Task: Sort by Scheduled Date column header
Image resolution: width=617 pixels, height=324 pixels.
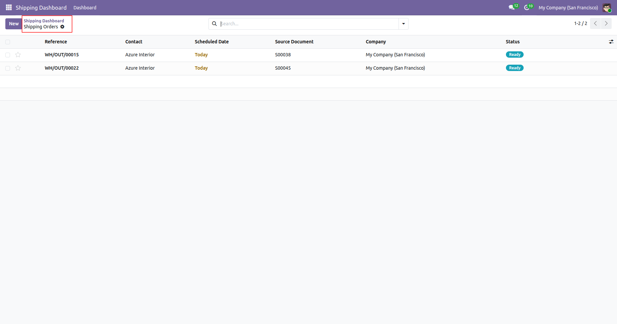Action: 211,42
